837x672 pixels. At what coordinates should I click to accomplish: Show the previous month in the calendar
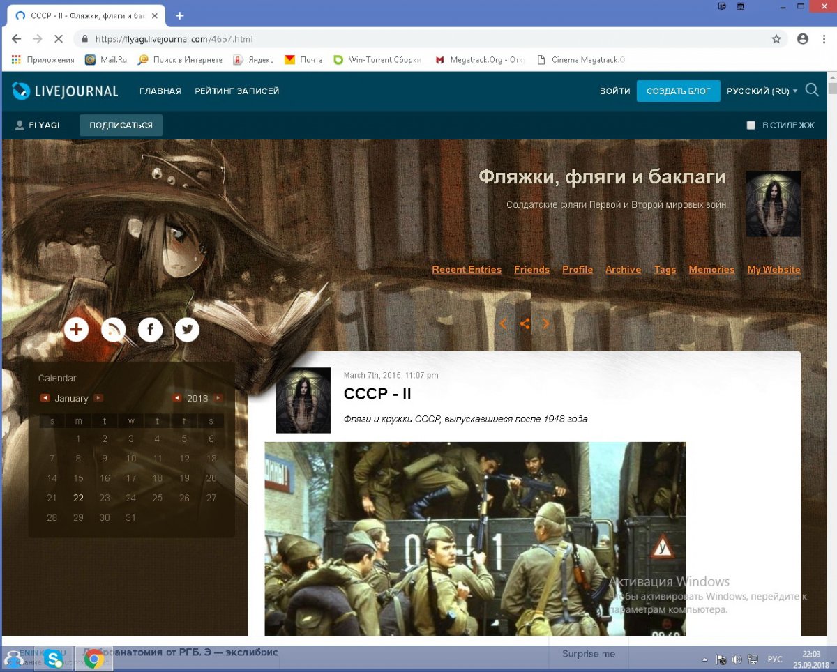tap(45, 398)
